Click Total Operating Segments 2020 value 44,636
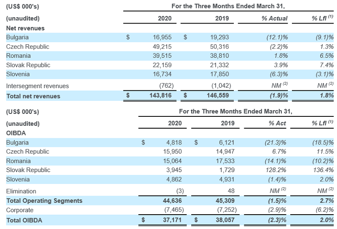337x229 pixels. (171, 200)
